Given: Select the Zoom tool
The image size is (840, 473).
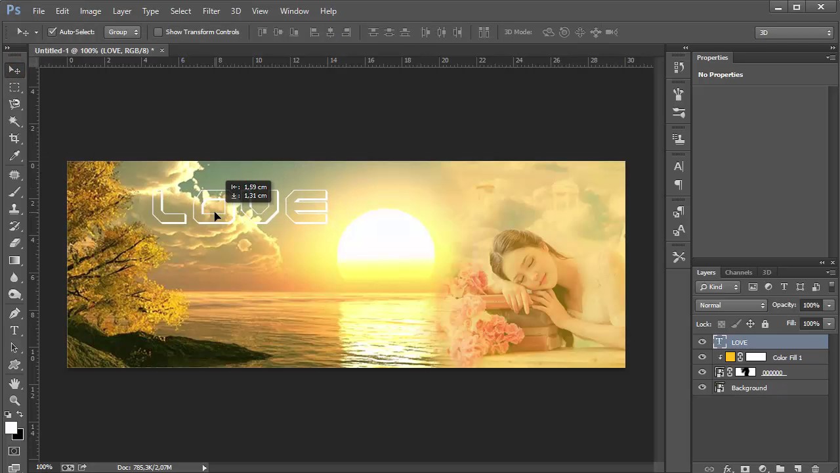Looking at the screenshot, I should (14, 401).
